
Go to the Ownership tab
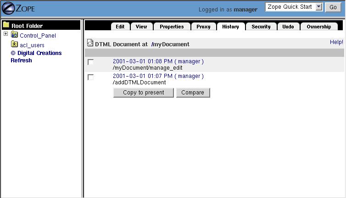[318, 27]
